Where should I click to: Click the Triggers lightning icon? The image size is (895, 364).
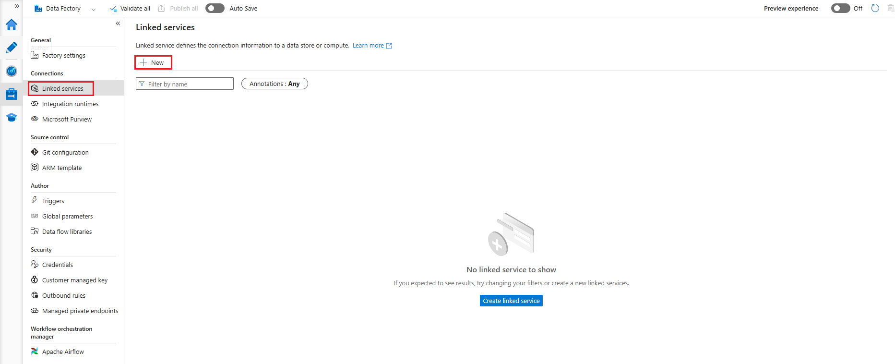(35, 200)
